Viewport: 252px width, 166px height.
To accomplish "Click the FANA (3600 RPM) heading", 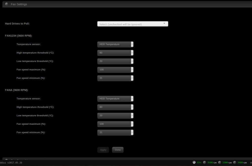I will [x=17, y=90].
